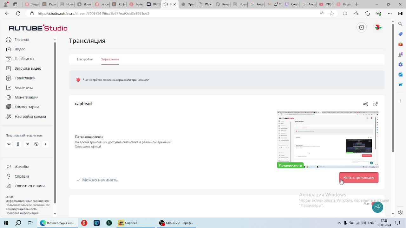Close the active browser tab
The image size is (406, 228).
coord(174,4)
